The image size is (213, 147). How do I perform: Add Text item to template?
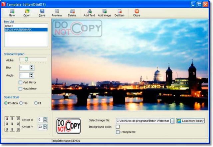pyautogui.click(x=89, y=13)
